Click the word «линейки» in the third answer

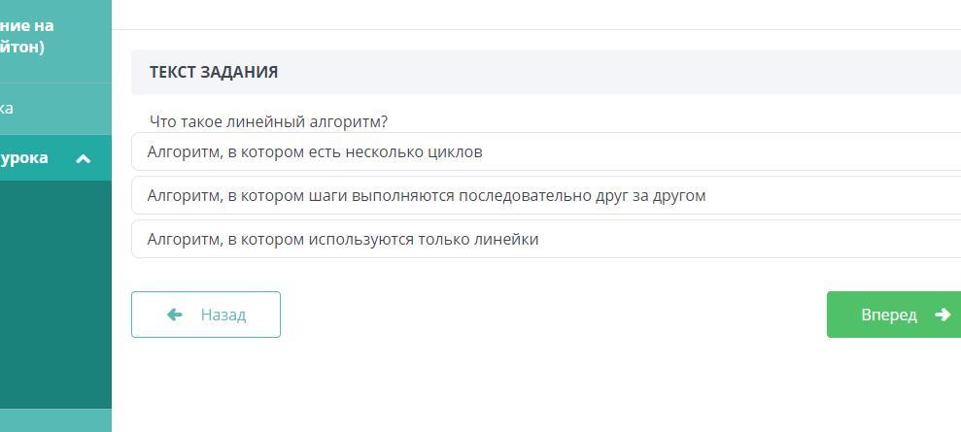click(506, 239)
